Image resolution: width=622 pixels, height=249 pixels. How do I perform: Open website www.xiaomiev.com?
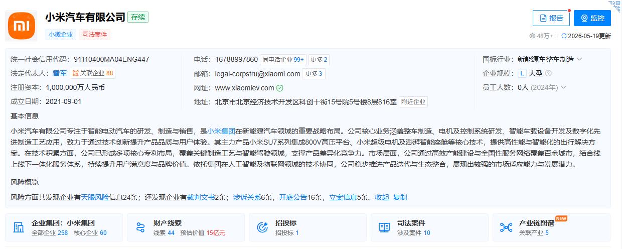tap(244, 88)
